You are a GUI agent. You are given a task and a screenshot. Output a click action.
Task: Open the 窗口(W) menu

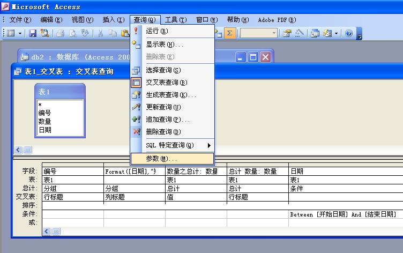point(207,20)
